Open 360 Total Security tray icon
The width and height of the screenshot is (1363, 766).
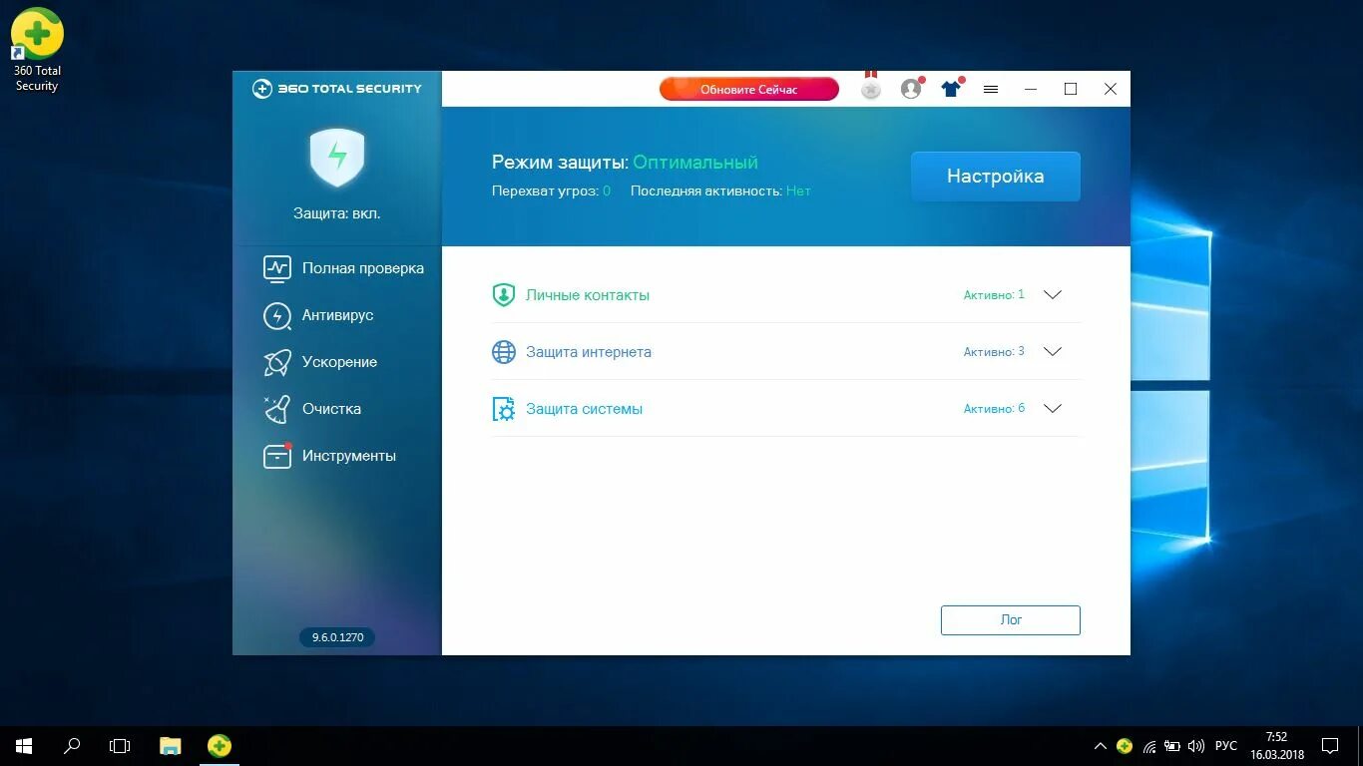point(1124,745)
